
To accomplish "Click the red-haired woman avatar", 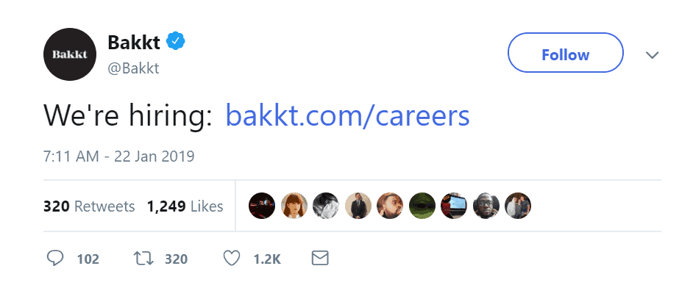I will [x=294, y=206].
